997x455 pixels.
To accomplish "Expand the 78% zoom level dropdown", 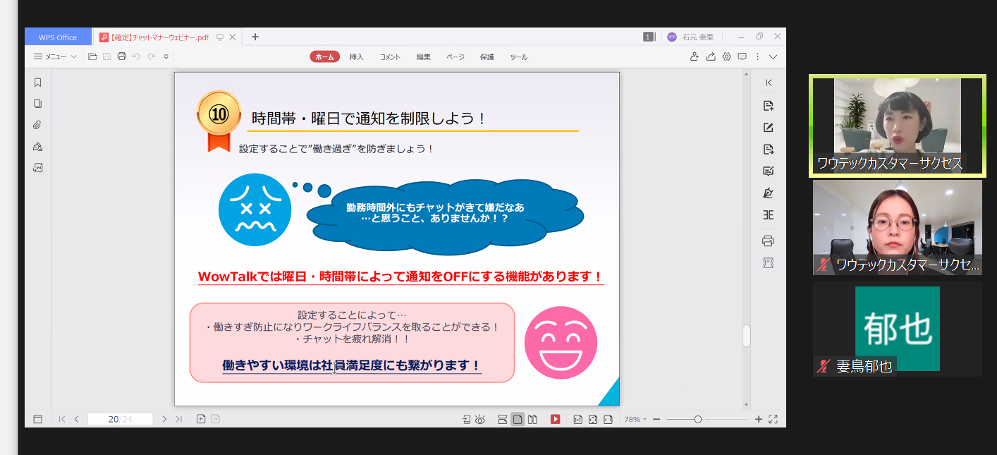I will pos(635,419).
